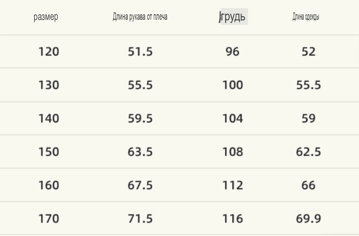Click the size 170 cell
This screenshot has height=236, width=359.
click(49, 219)
